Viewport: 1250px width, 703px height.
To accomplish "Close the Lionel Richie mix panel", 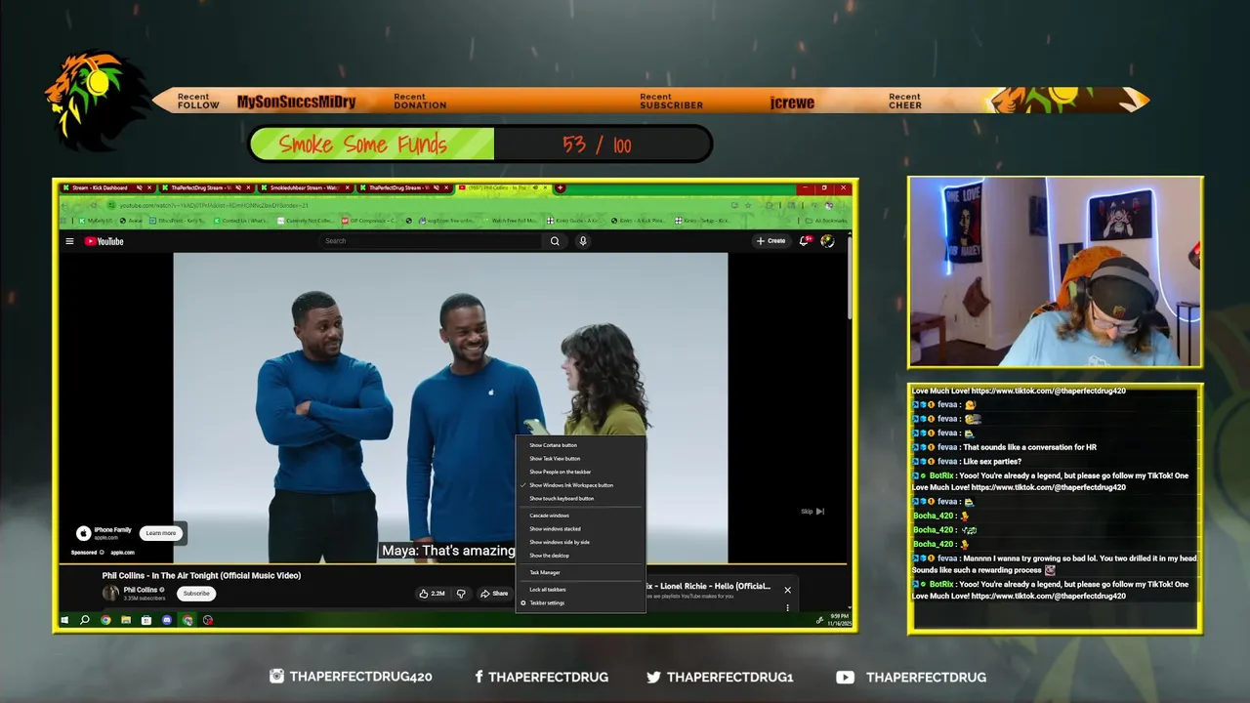I will 787,590.
